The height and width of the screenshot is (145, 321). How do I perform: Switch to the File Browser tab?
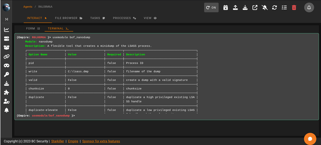pos(68,18)
